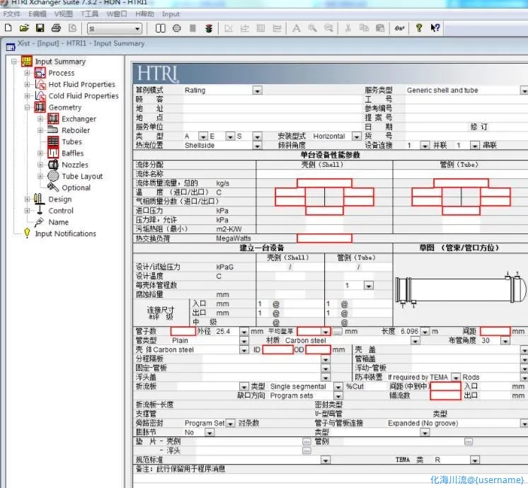Viewport: 528px width, 488px height.
Task: Open the Shellside hot fluid location dropdown
Action: point(257,146)
